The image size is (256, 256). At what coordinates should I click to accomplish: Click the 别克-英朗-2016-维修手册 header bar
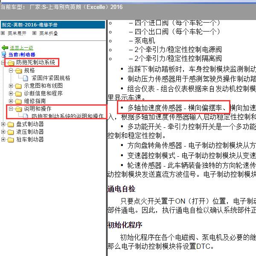[x=53, y=25]
